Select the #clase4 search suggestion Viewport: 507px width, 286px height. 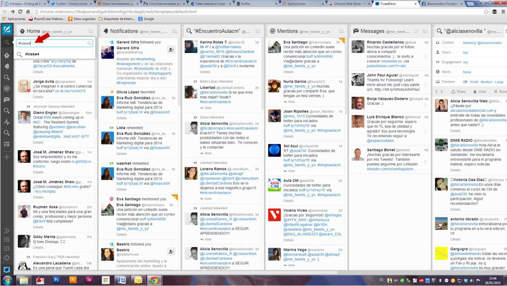pos(32,54)
